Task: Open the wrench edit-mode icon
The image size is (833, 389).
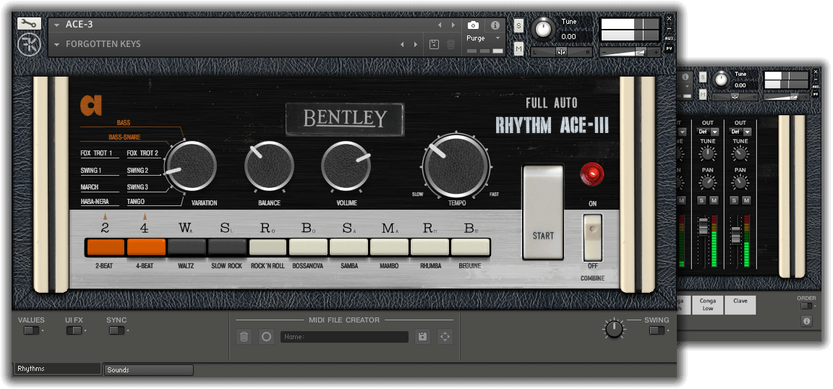Action: click(x=29, y=23)
